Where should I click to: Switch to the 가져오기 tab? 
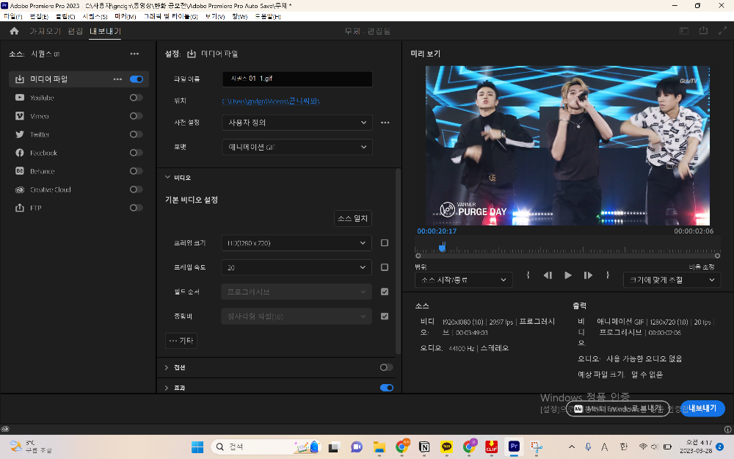(x=47, y=31)
